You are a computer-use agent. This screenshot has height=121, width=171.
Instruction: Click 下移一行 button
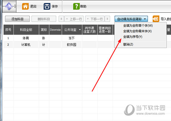pyautogui.click(x=95, y=19)
